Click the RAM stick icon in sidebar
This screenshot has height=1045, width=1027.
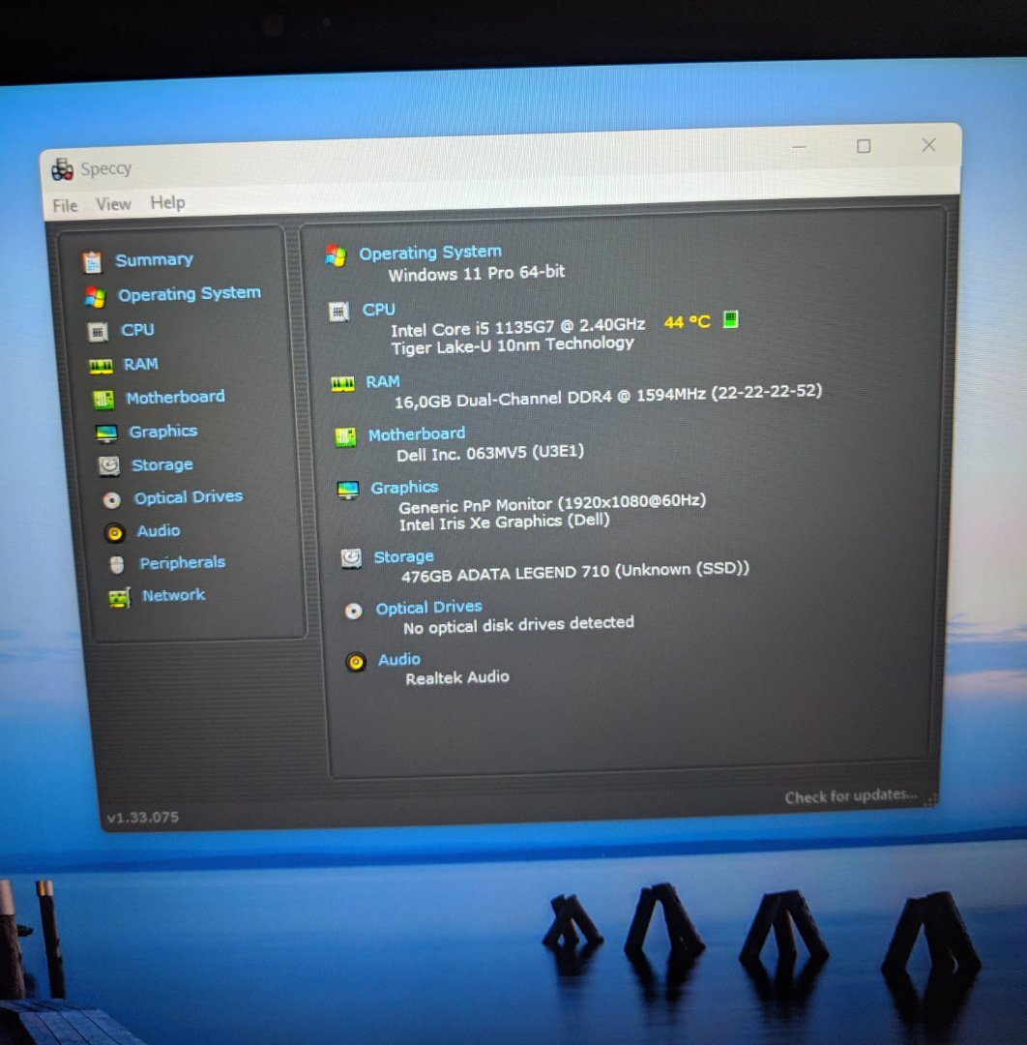pyautogui.click(x=101, y=366)
